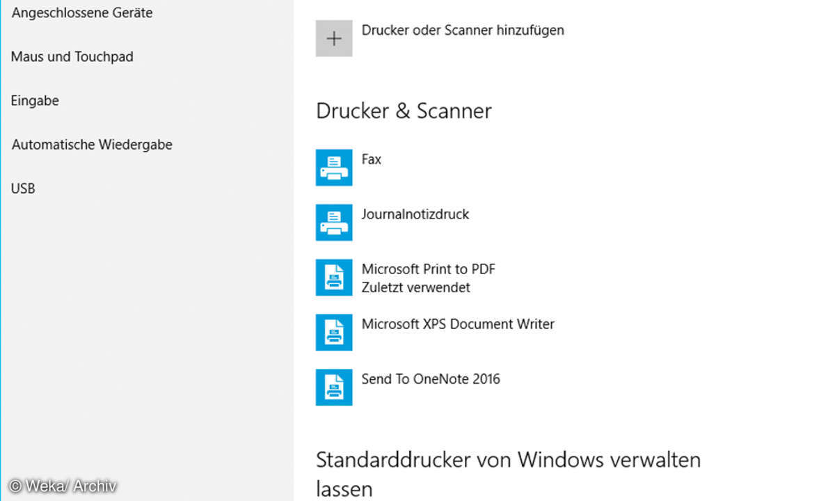Click the plus icon to add a printer
The height and width of the screenshot is (501, 835).
334,38
